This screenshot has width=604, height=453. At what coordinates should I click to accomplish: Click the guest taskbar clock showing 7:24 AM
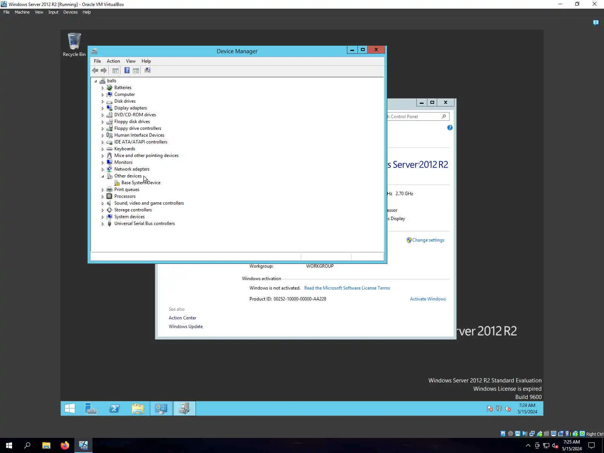(x=527, y=408)
